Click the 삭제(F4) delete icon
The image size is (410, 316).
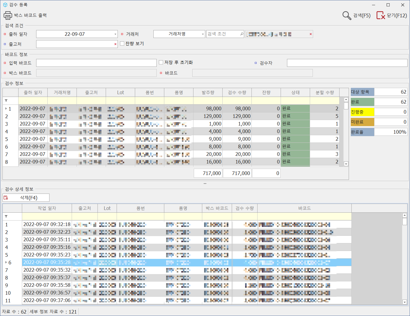pyautogui.click(x=6, y=198)
